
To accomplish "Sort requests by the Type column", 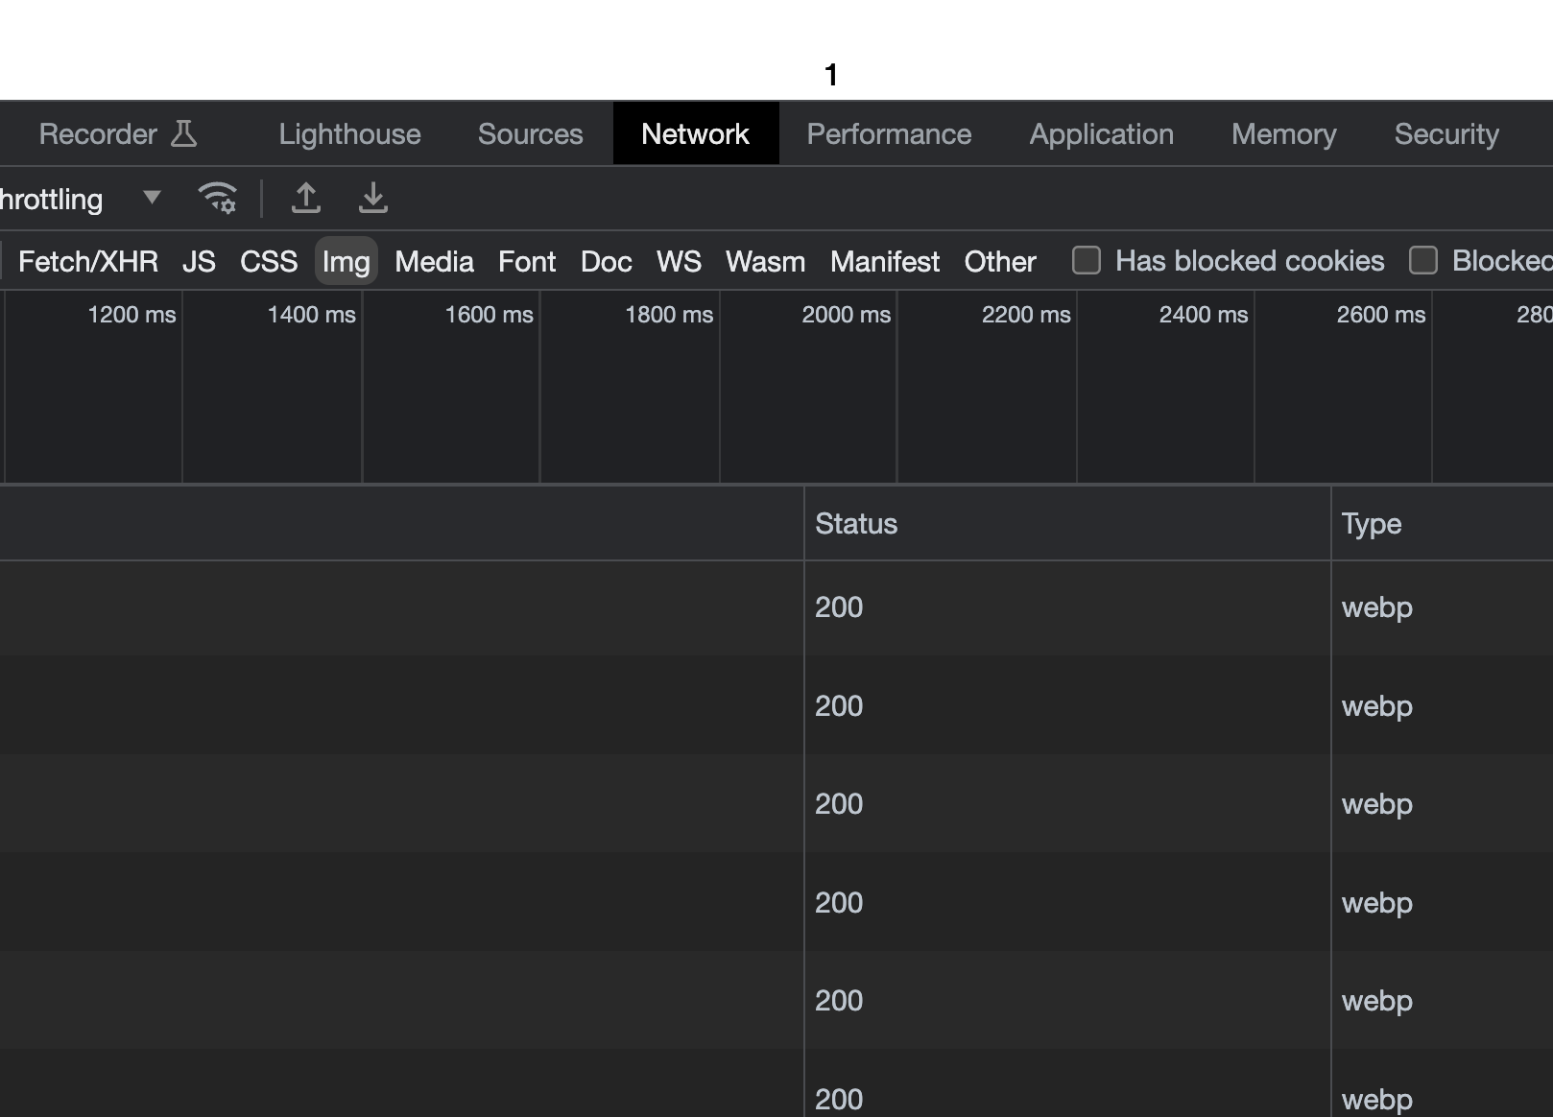I will point(1371,523).
